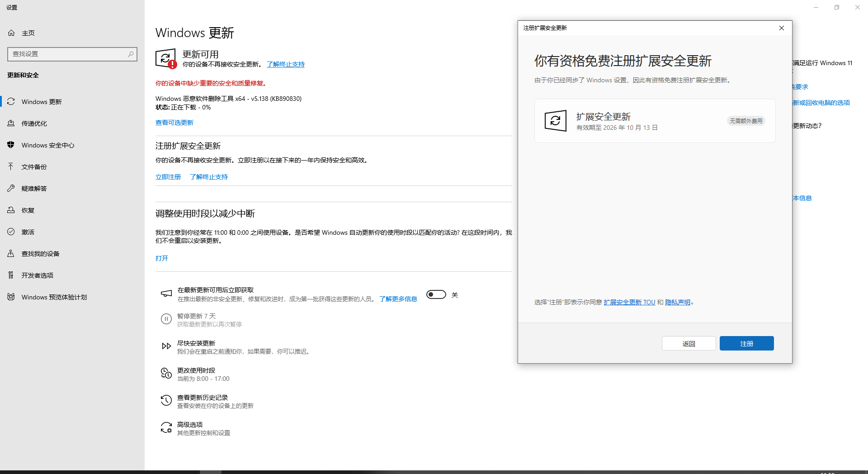Click the 注册 button in the dialog
This screenshot has height=474, width=868.
pos(746,343)
